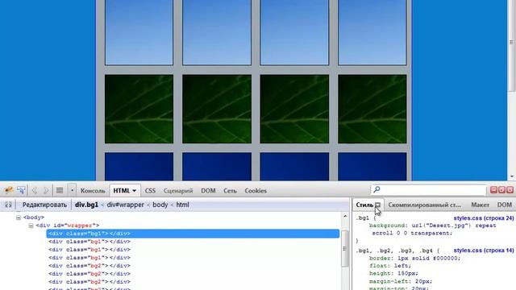Viewport: 516px width, 290px height.
Task: Open the styles.css (строка 14) link
Action: tap(484, 251)
